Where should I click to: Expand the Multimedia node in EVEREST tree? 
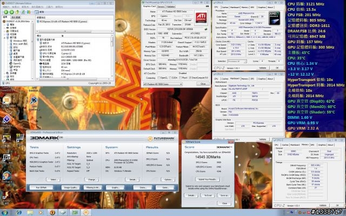click(x=5, y=73)
